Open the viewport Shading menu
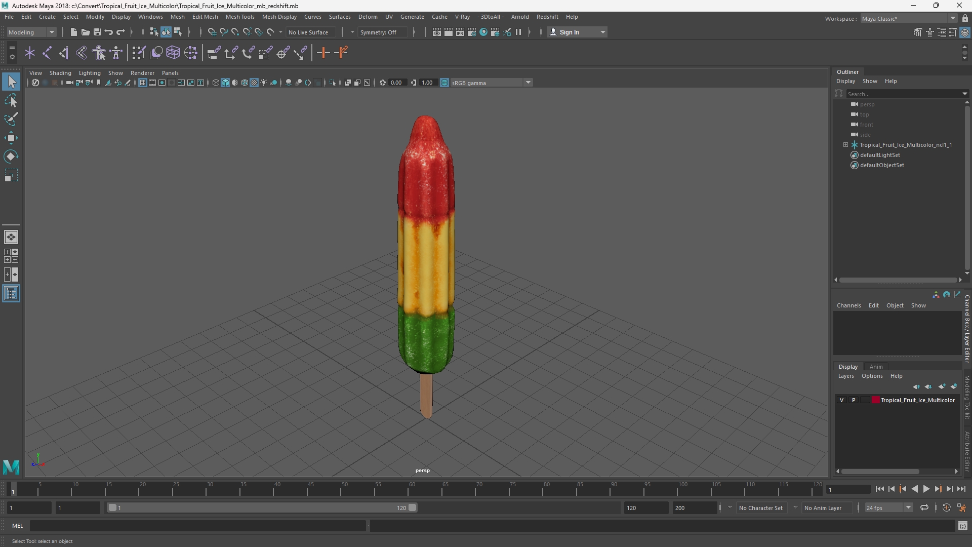This screenshot has height=547, width=972. tap(60, 73)
